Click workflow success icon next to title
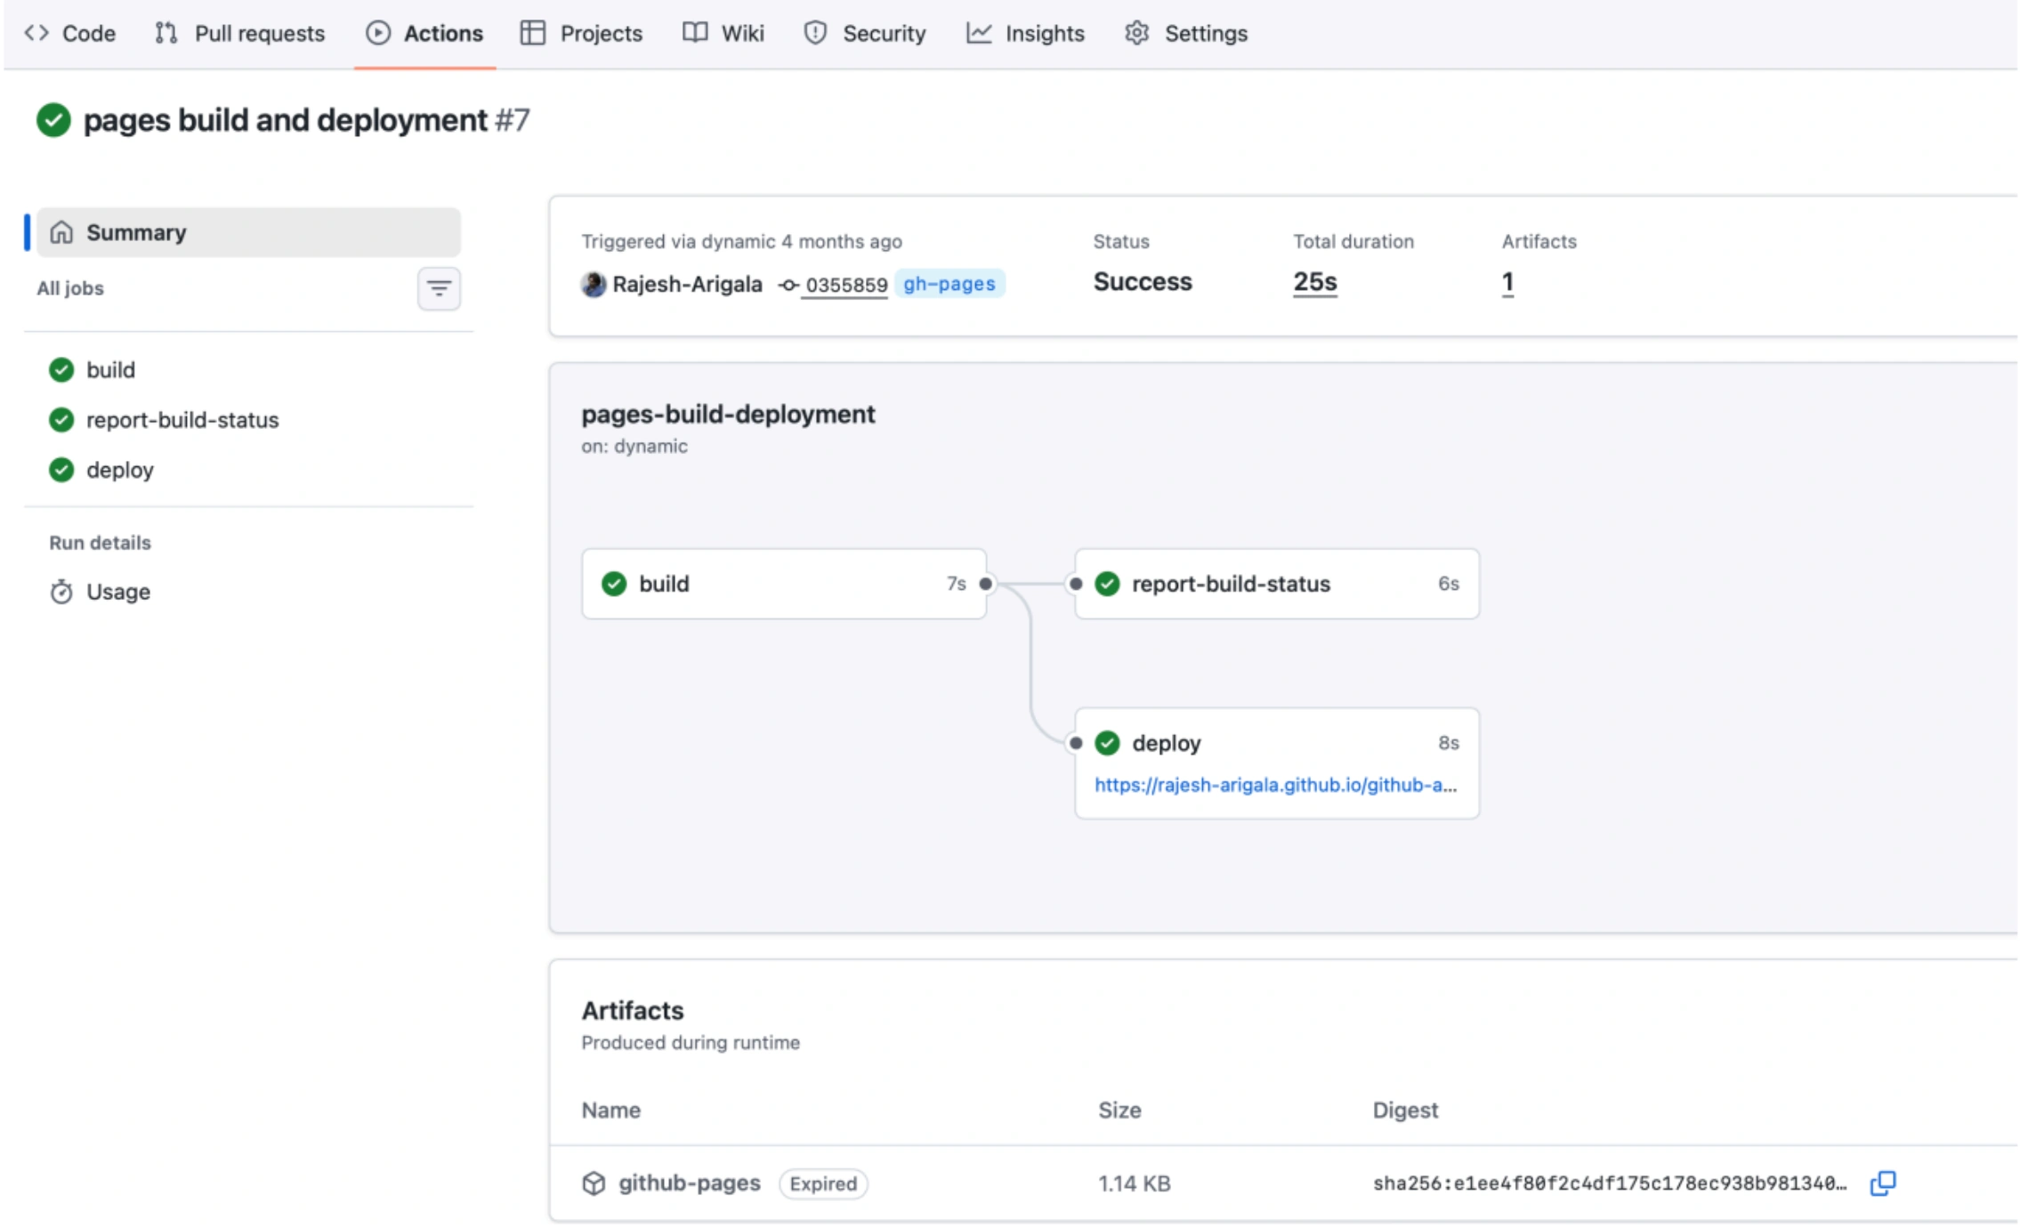The width and height of the screenshot is (2020, 1228). [53, 120]
